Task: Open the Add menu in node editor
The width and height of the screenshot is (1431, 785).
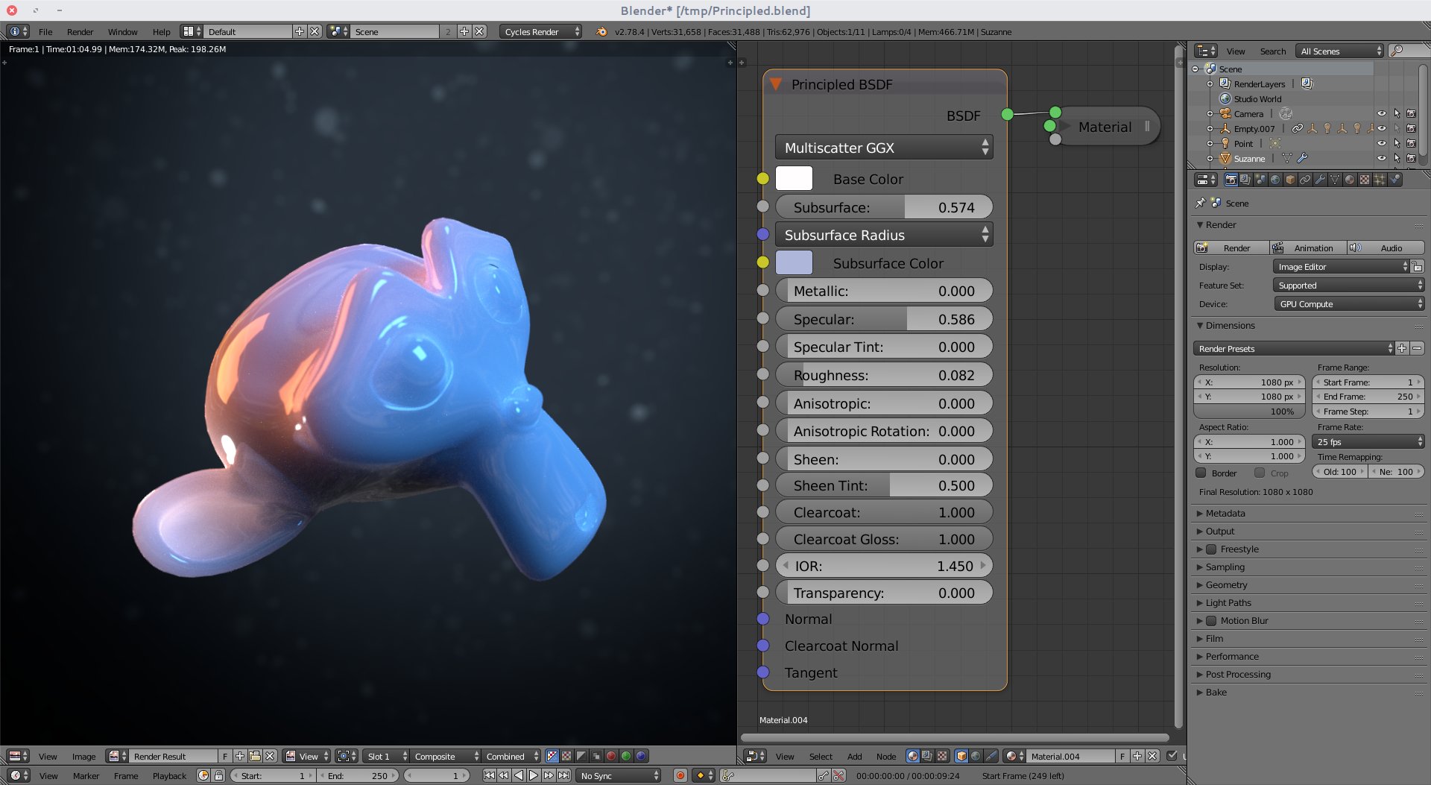Action: pyautogui.click(x=854, y=756)
